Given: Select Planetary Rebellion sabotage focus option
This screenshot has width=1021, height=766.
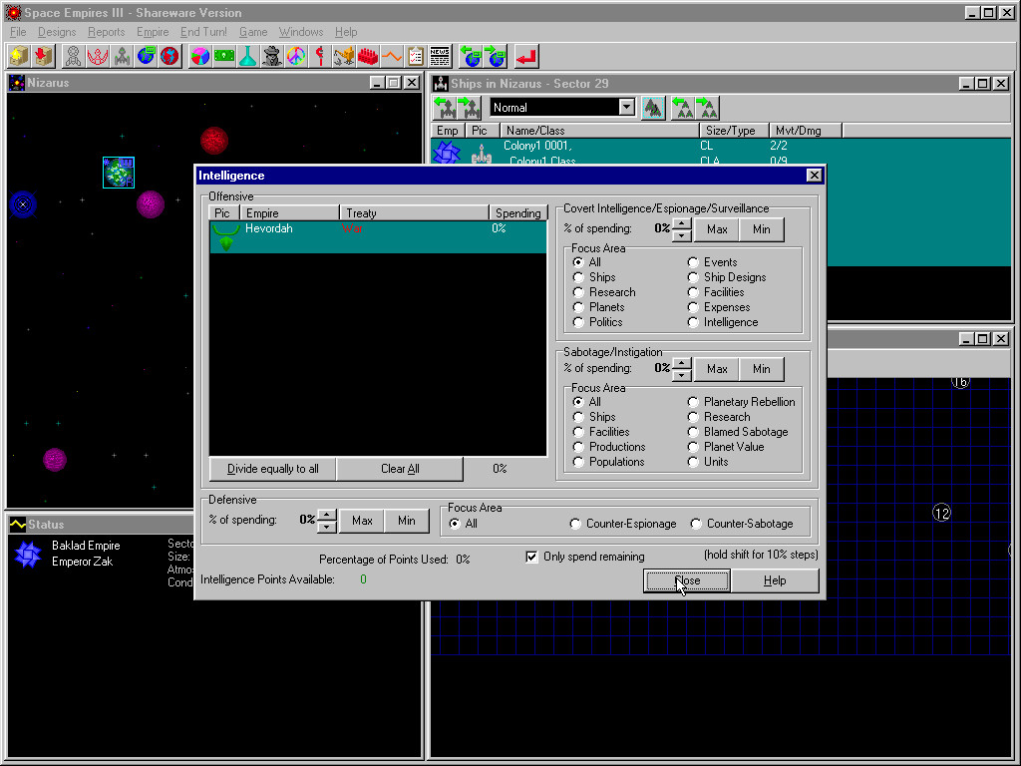Looking at the screenshot, I should (693, 402).
